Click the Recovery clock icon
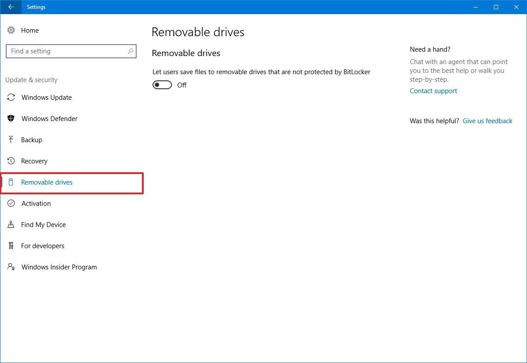Screen dimensions: 527x363 tap(11, 161)
